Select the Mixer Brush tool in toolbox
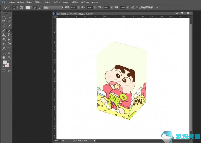This screenshot has height=143, width=201. point(9,30)
